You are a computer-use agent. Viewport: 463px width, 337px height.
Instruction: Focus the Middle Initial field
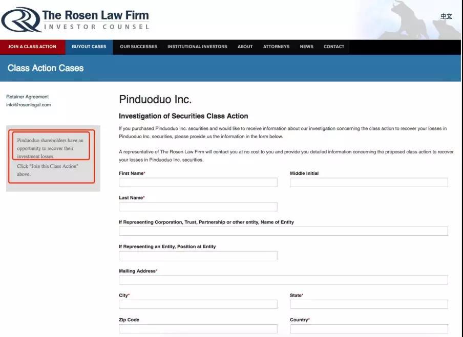369,182
